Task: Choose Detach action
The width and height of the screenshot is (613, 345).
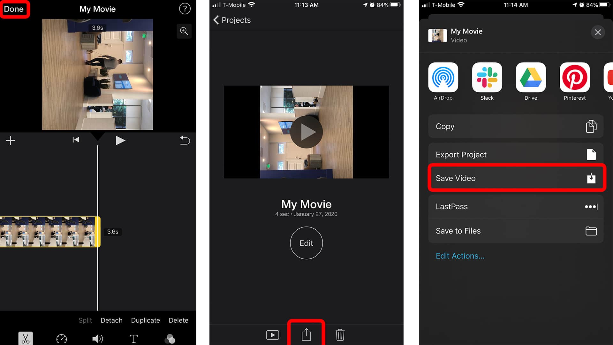Action: 111,320
